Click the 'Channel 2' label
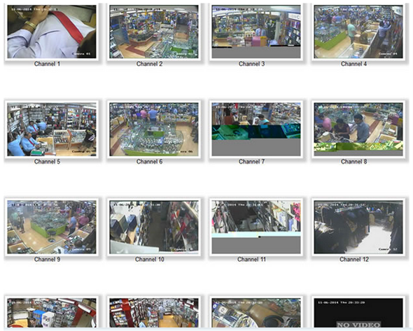 point(149,64)
